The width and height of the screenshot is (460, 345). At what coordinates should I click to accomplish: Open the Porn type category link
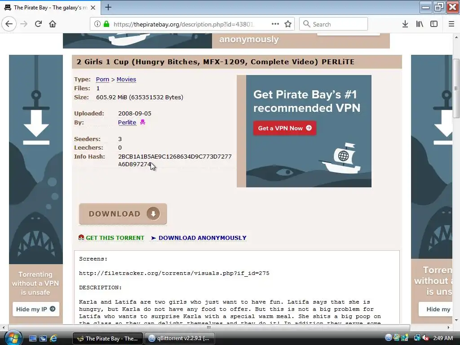[102, 79]
